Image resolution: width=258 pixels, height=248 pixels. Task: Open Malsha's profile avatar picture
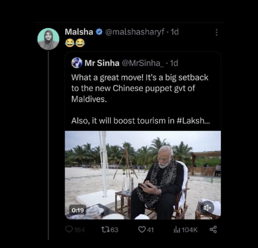point(48,39)
